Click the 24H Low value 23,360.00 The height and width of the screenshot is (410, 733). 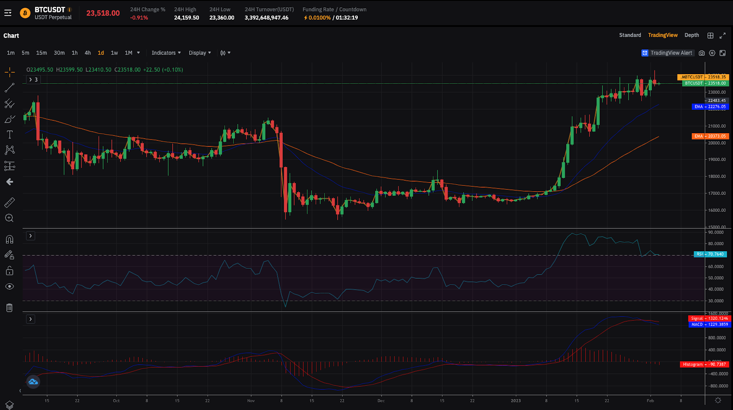coord(222,18)
